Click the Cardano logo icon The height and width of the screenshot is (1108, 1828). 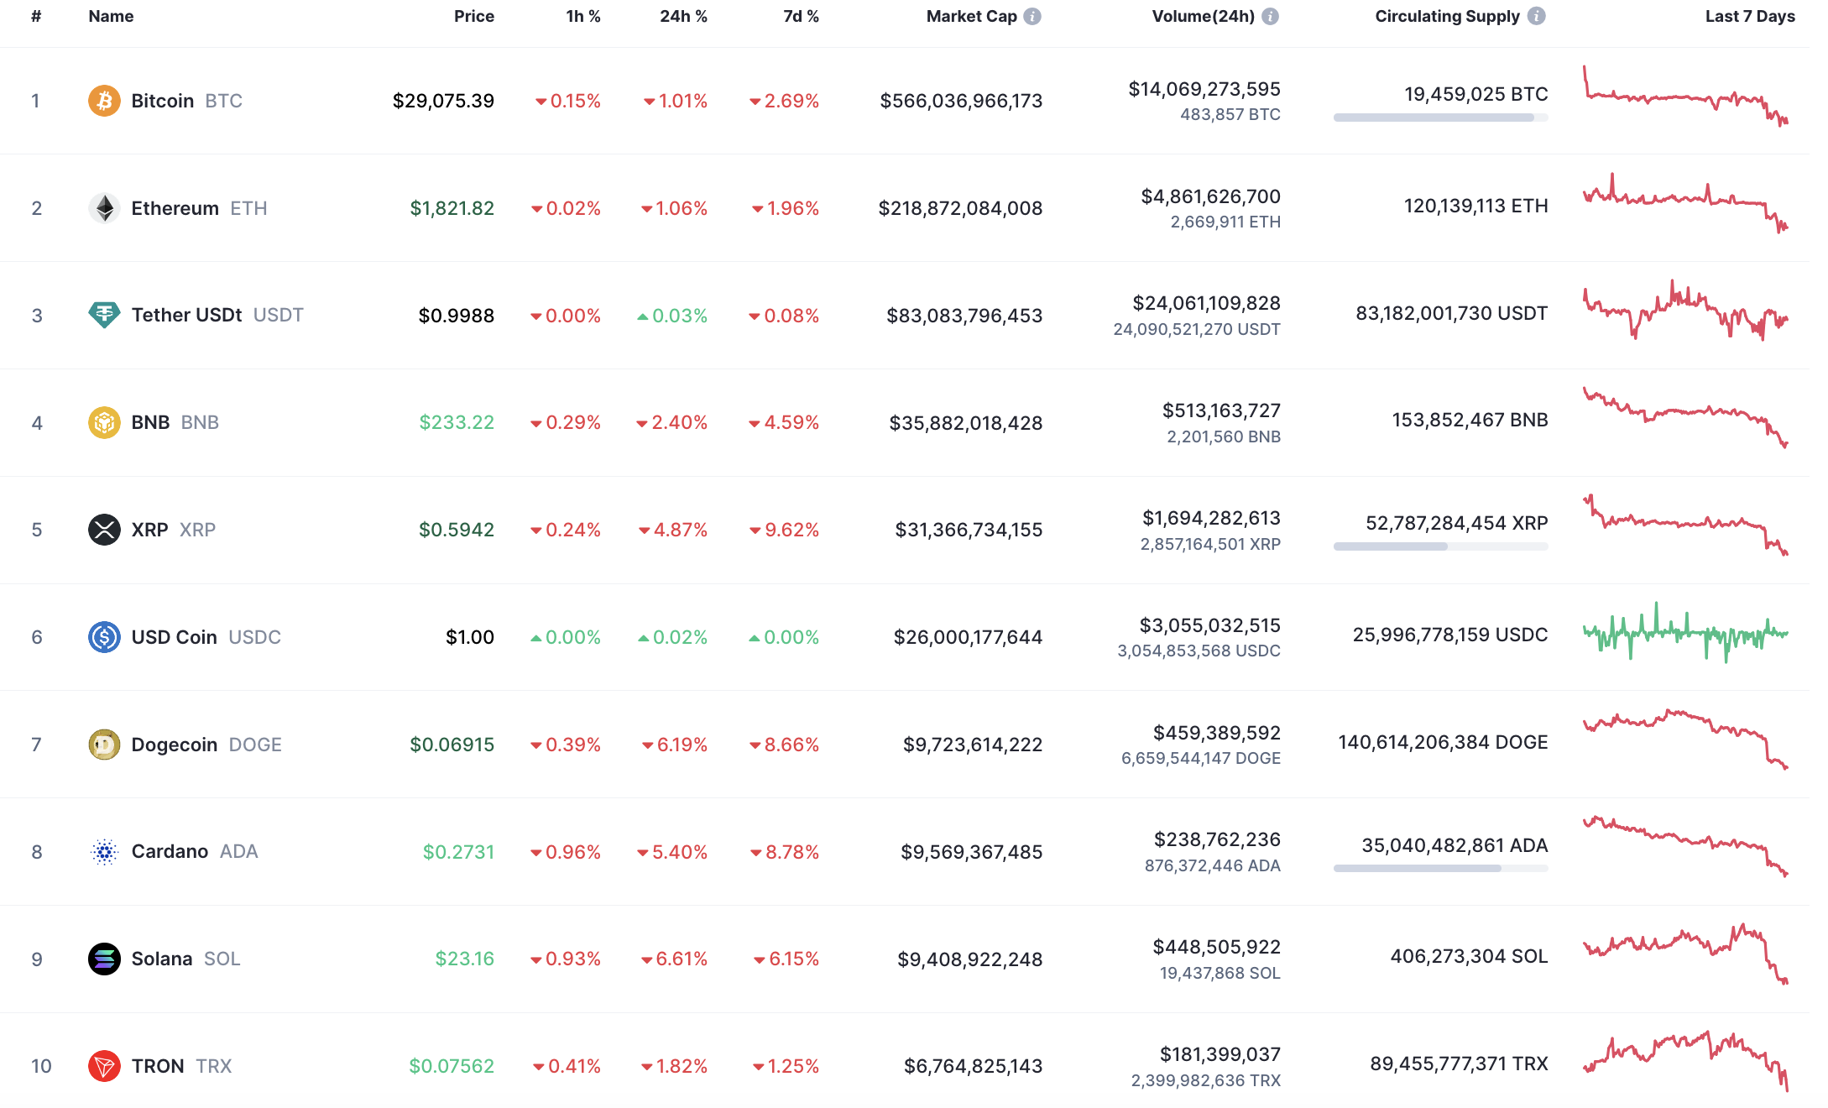104,851
